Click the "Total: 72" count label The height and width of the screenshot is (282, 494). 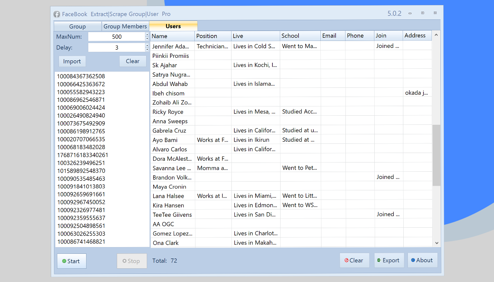(165, 261)
